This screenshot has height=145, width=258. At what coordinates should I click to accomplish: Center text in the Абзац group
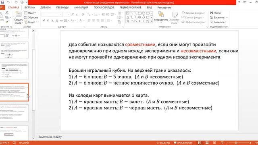tap(94, 21)
